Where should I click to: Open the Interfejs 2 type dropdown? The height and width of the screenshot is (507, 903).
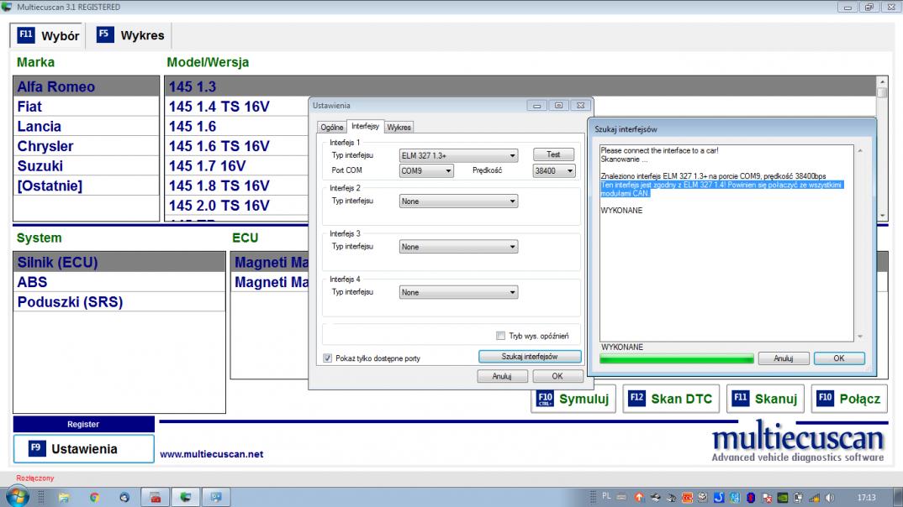tap(458, 201)
